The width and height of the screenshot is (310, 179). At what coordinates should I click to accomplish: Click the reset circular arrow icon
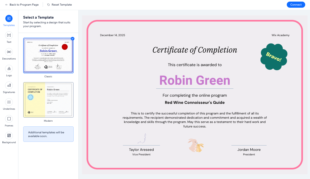[x=49, y=5]
